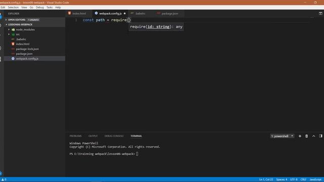Screen dimensions: 324x182
Task: Change language mode via JavaScript item
Action: click(315, 179)
